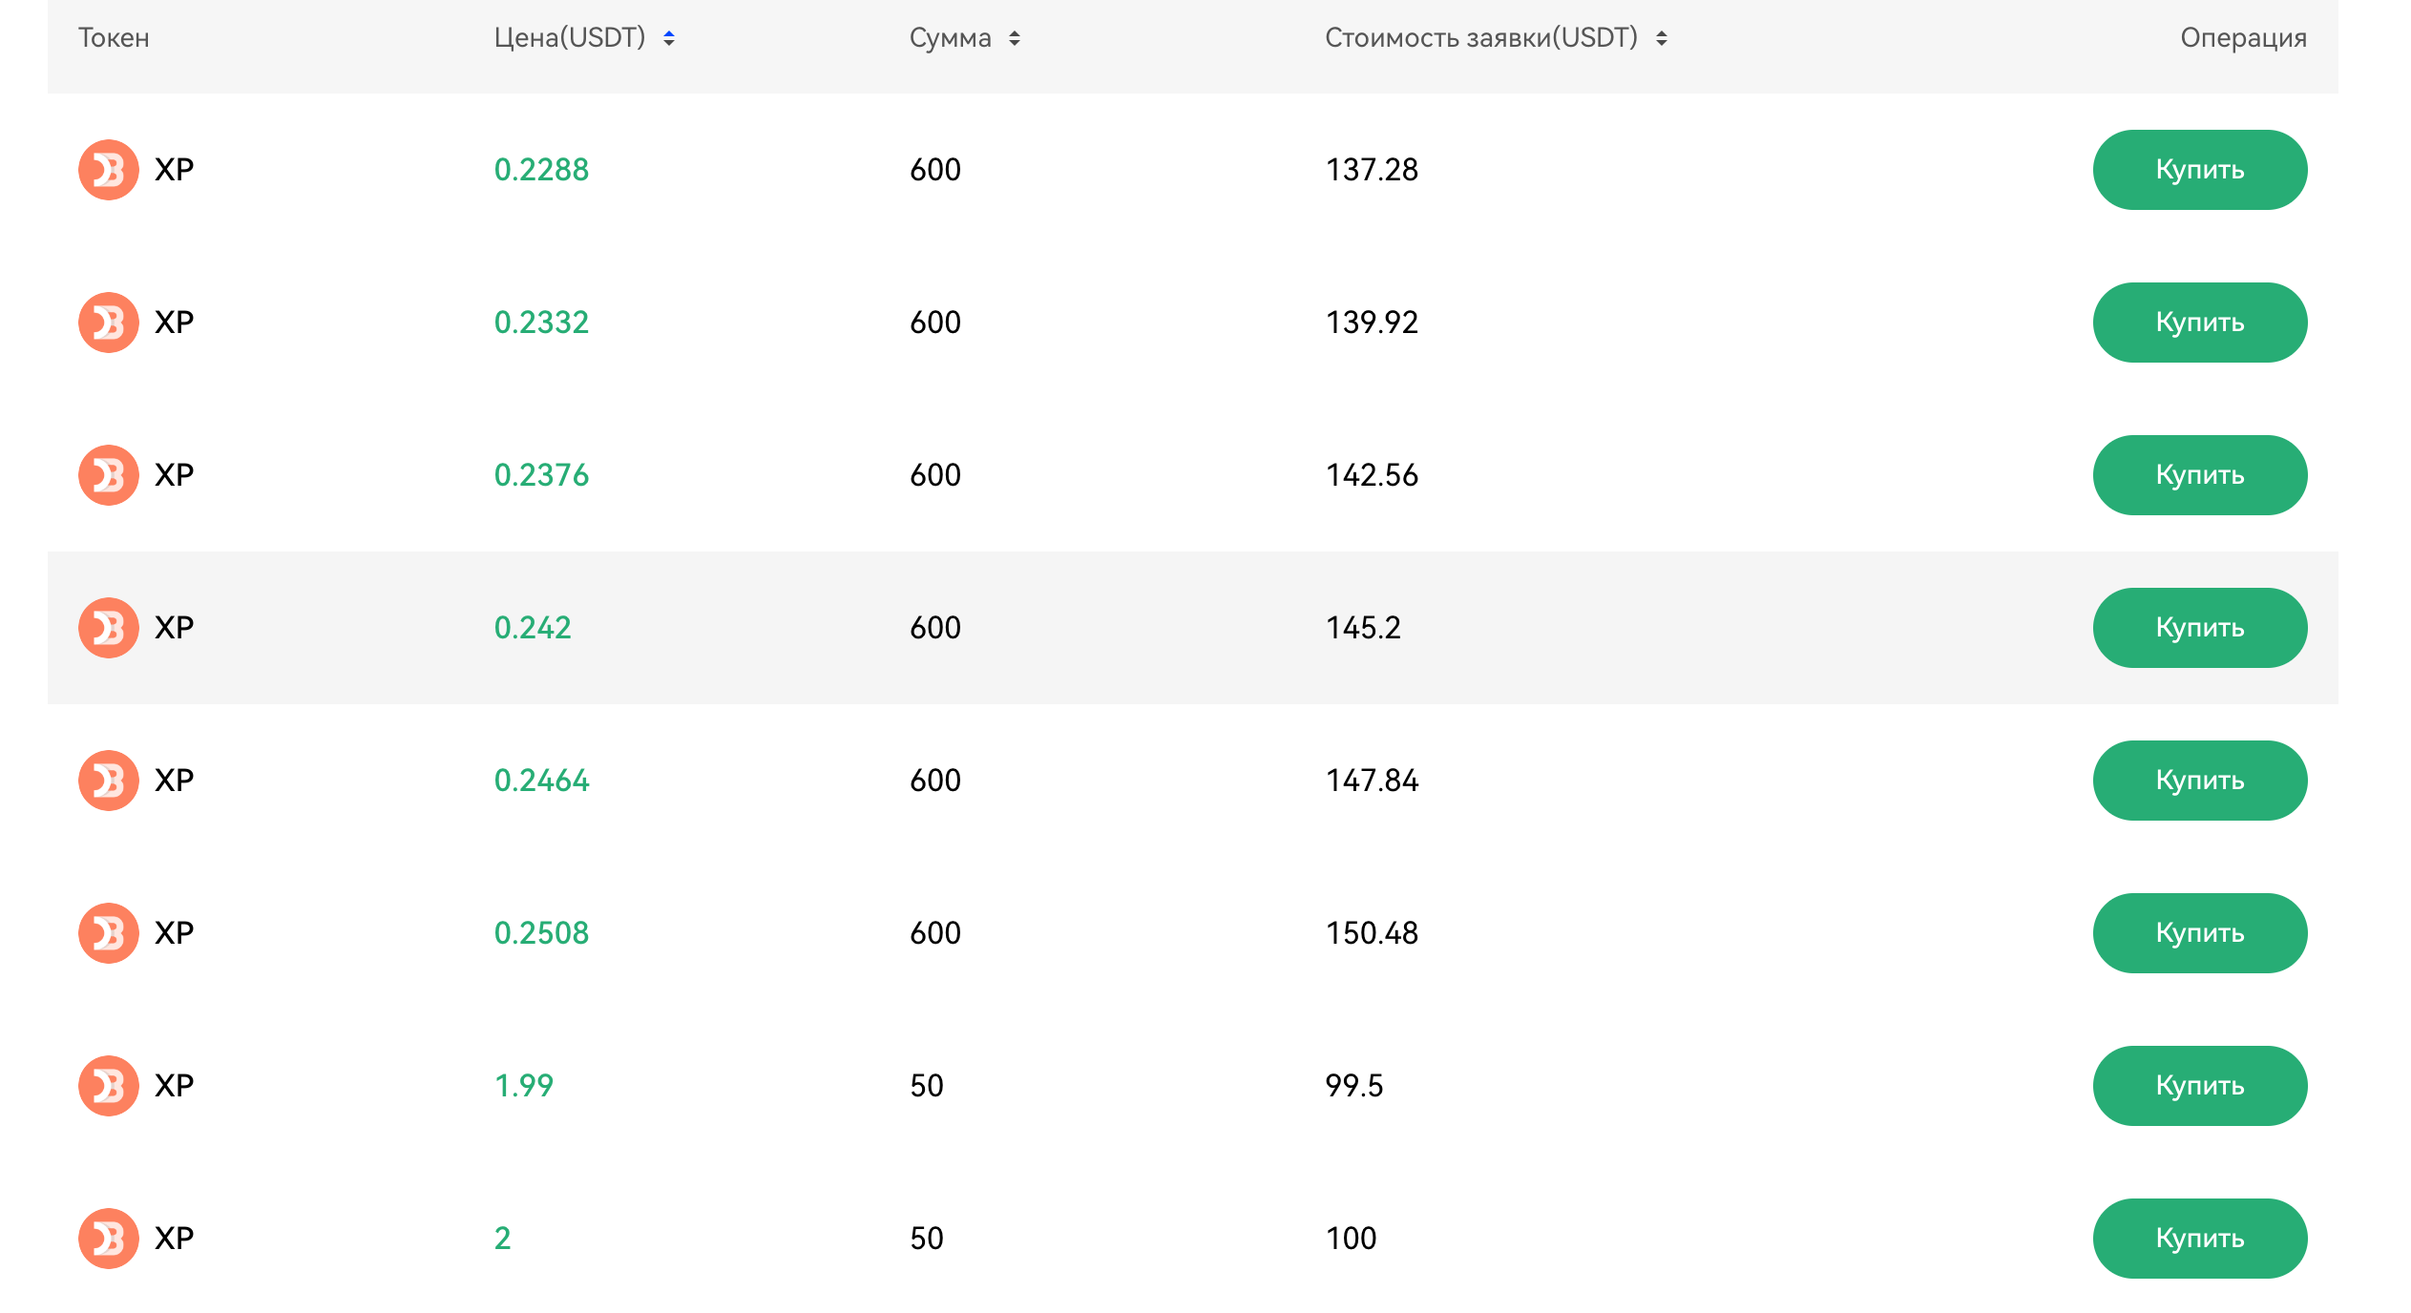This screenshot has height=1313, width=2411.
Task: Select price value 0.2464
Action: [x=541, y=781]
